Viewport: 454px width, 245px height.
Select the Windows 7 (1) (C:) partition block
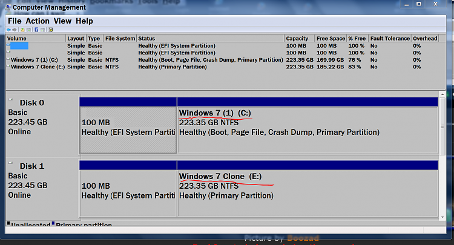(x=308, y=125)
